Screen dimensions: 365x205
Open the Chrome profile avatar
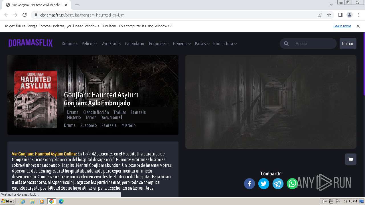pyautogui.click(x=349, y=15)
